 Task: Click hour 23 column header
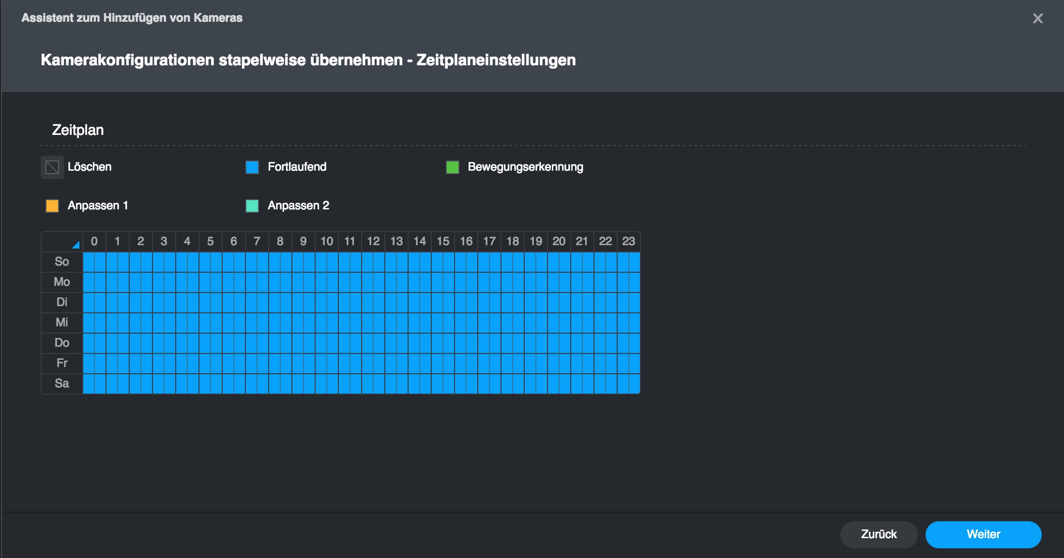click(x=628, y=241)
